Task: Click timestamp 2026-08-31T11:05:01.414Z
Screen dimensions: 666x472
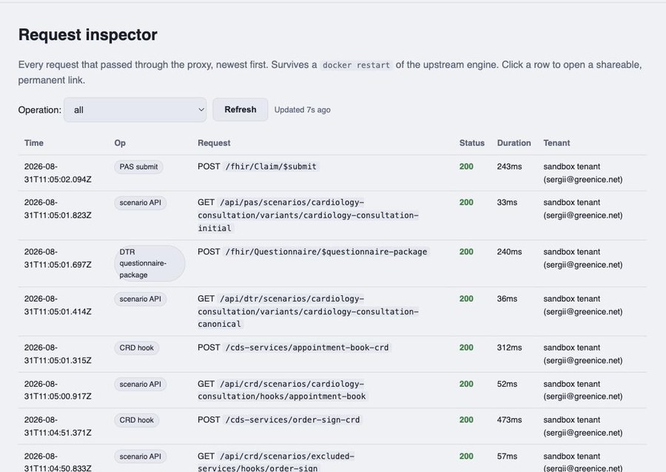Action: tap(58, 306)
